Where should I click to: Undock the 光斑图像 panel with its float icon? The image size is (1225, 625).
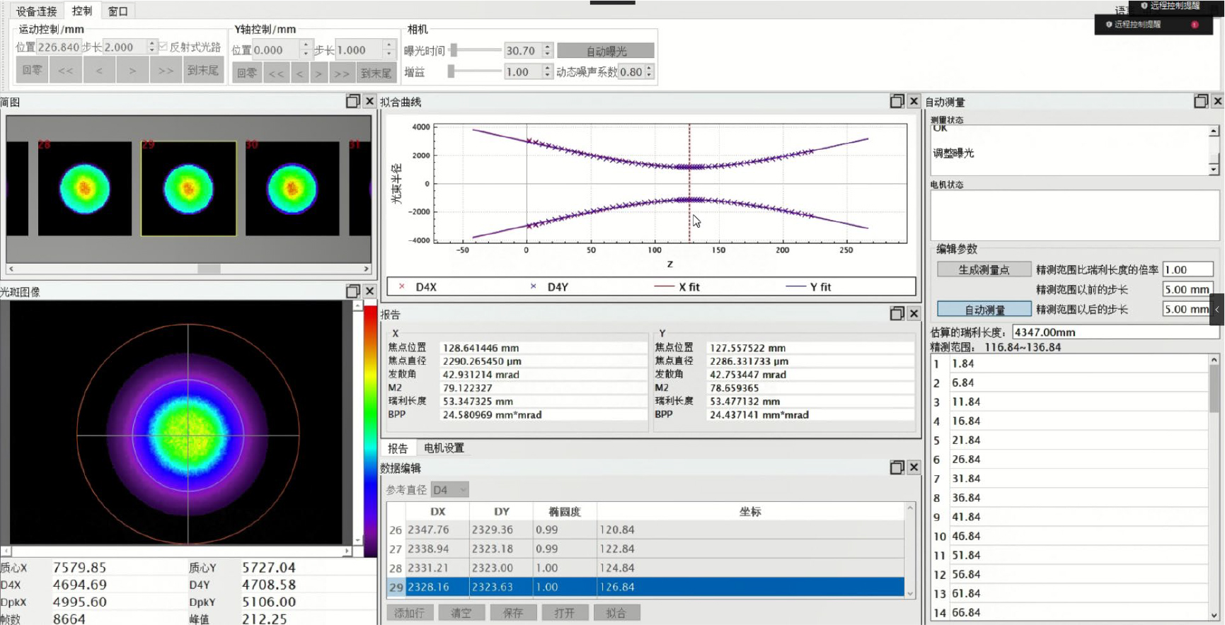(x=352, y=291)
